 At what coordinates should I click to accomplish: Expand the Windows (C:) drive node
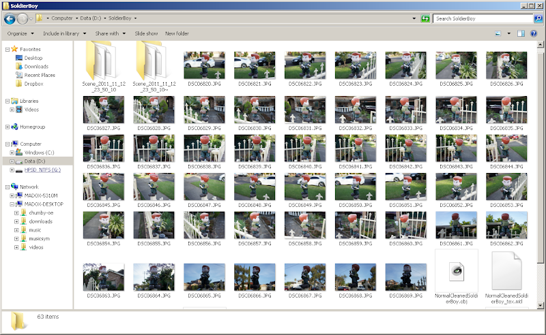point(12,153)
